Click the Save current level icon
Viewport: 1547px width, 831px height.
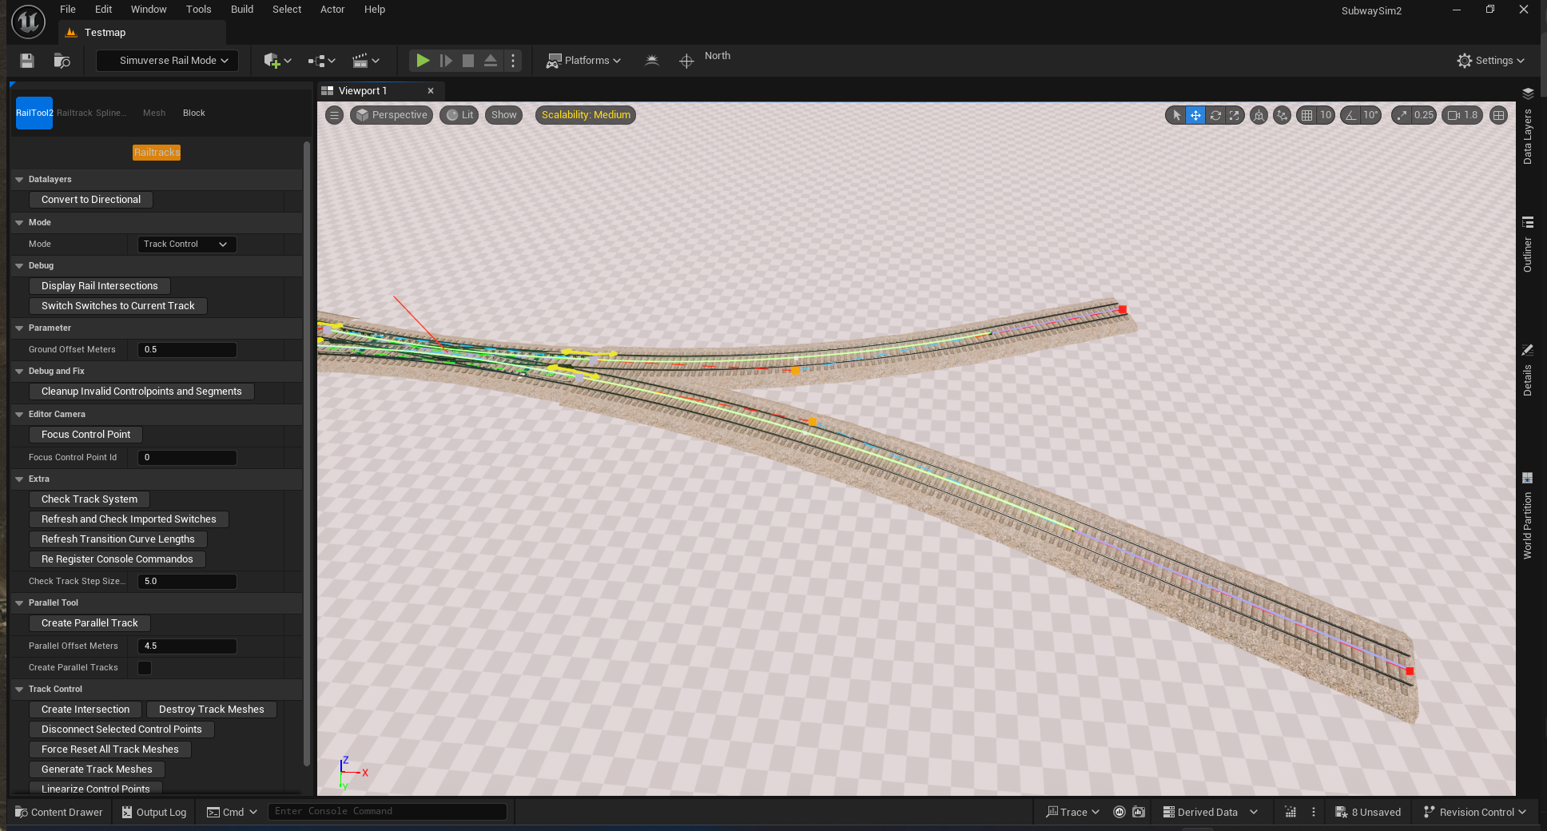click(x=26, y=61)
